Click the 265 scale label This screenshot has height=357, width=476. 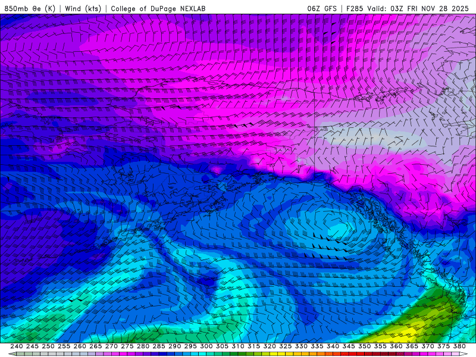[96, 346]
